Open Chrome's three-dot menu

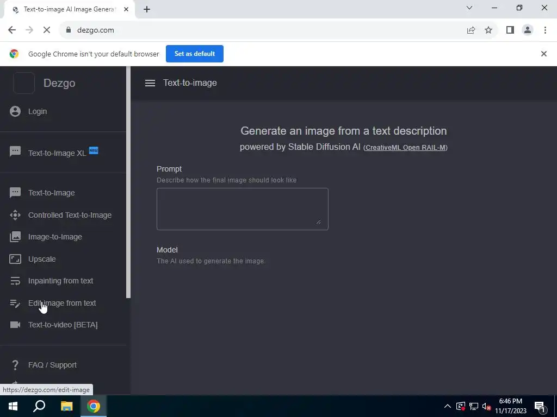tap(545, 30)
